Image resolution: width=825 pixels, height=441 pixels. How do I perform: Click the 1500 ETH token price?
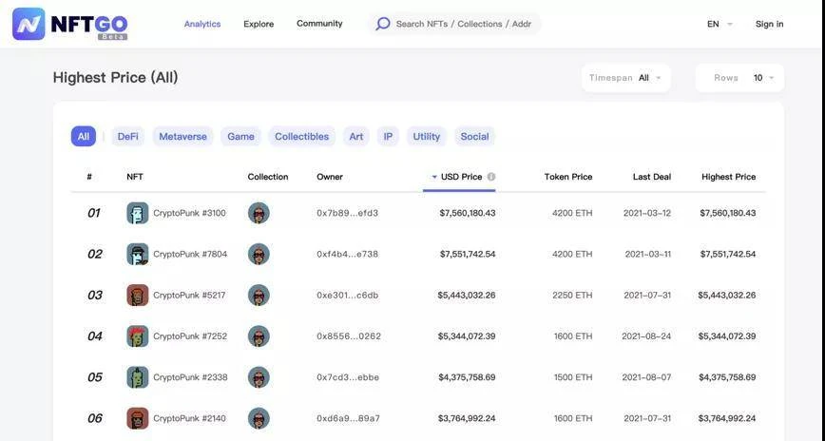(x=573, y=377)
